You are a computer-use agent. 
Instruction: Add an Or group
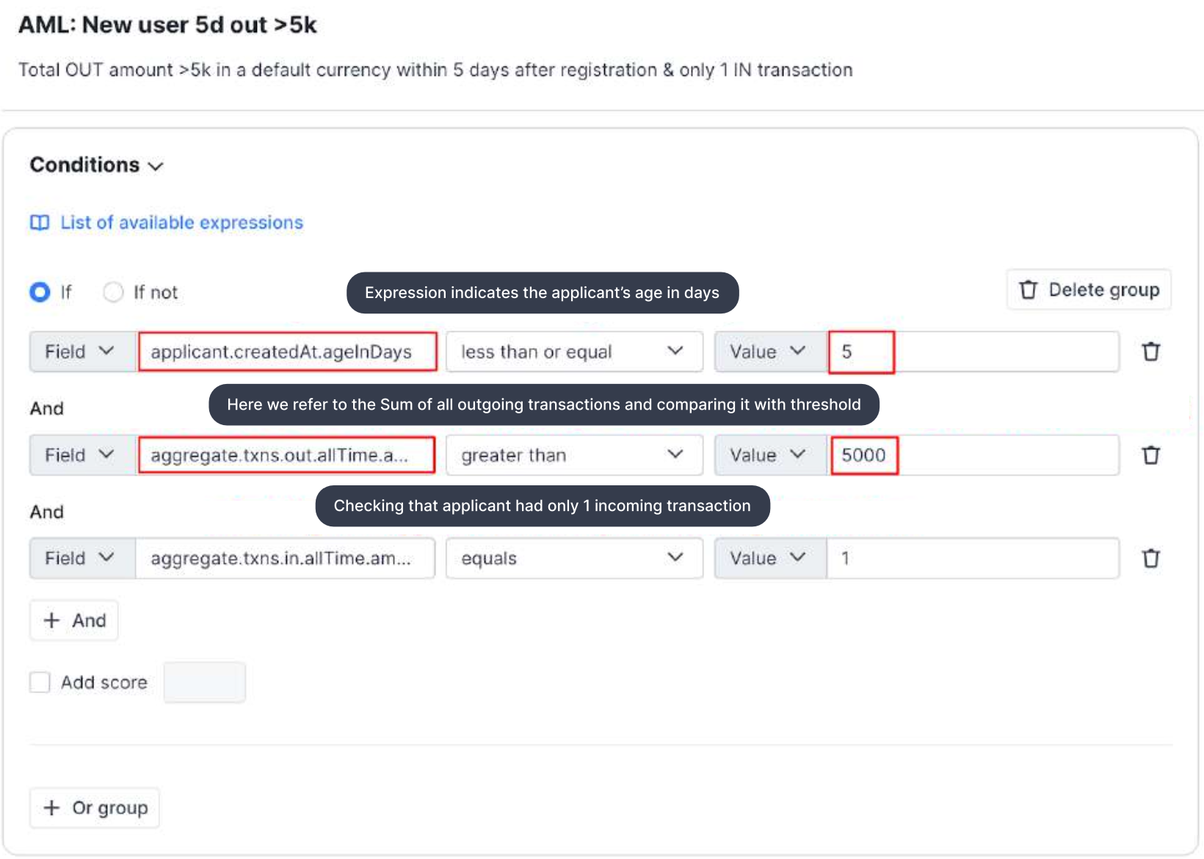pos(95,808)
